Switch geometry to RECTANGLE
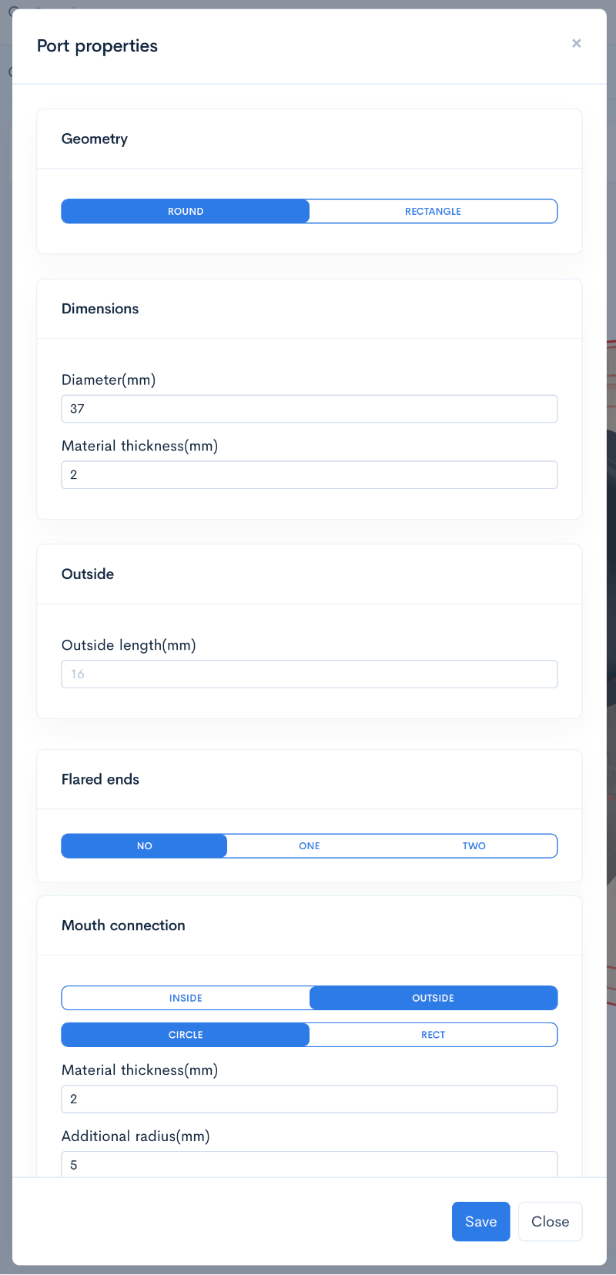 (x=433, y=212)
